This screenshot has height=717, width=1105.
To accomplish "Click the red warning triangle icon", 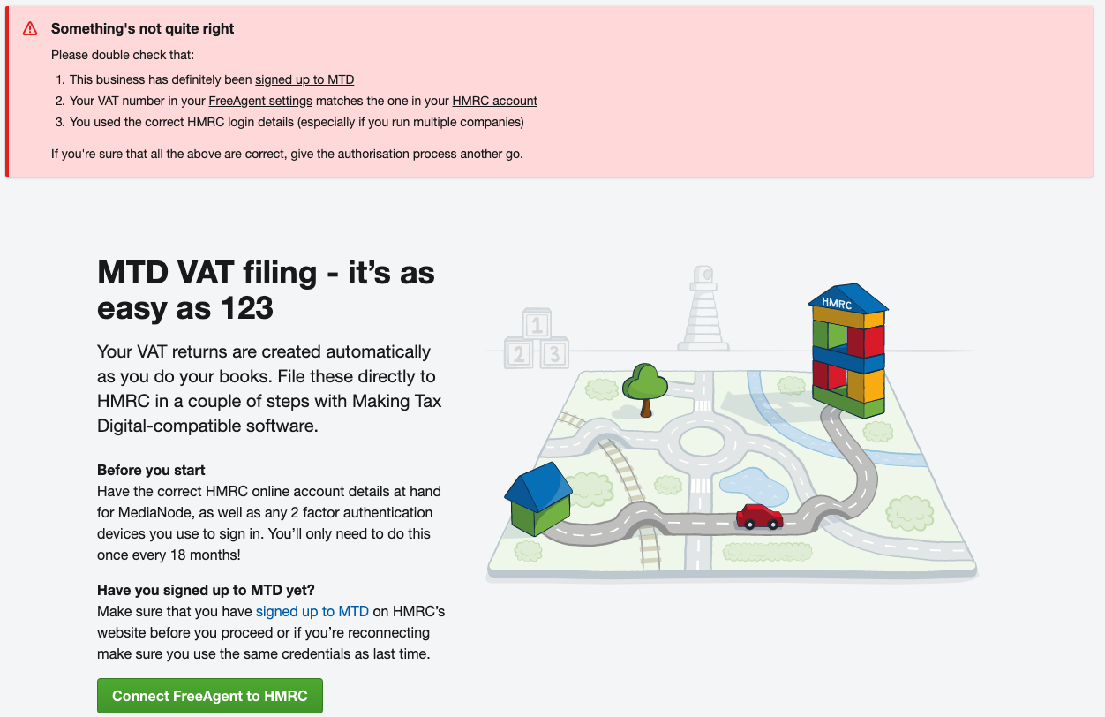I will pyautogui.click(x=30, y=28).
